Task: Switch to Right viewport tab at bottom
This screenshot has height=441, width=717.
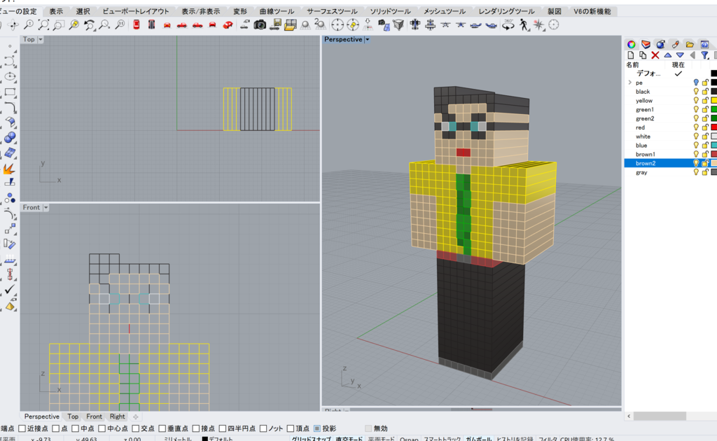Action: pos(117,416)
